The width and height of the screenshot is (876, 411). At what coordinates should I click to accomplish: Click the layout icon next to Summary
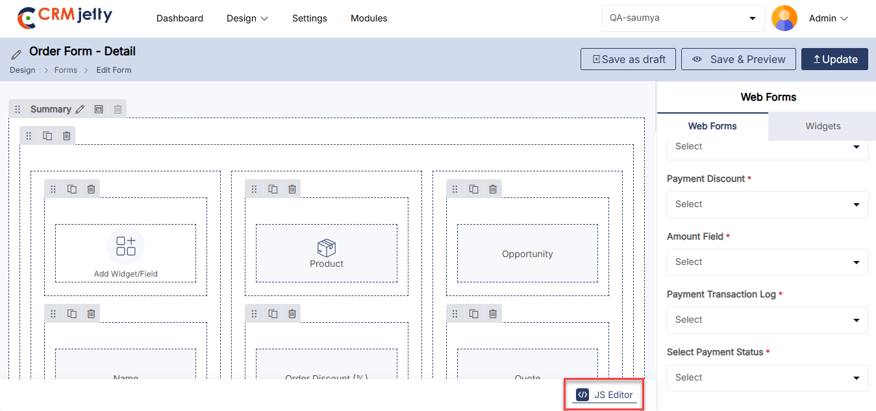[x=99, y=109]
